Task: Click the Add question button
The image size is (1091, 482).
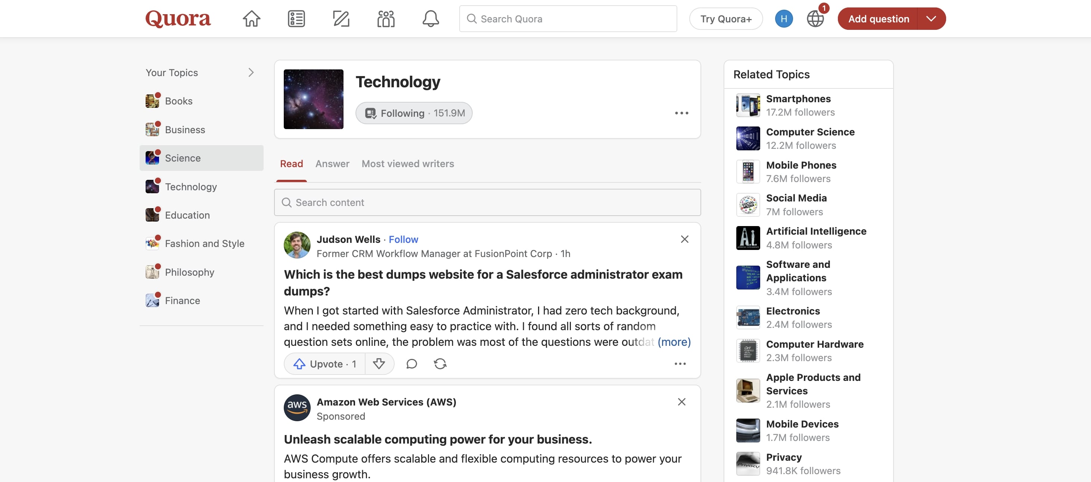Action: (878, 19)
